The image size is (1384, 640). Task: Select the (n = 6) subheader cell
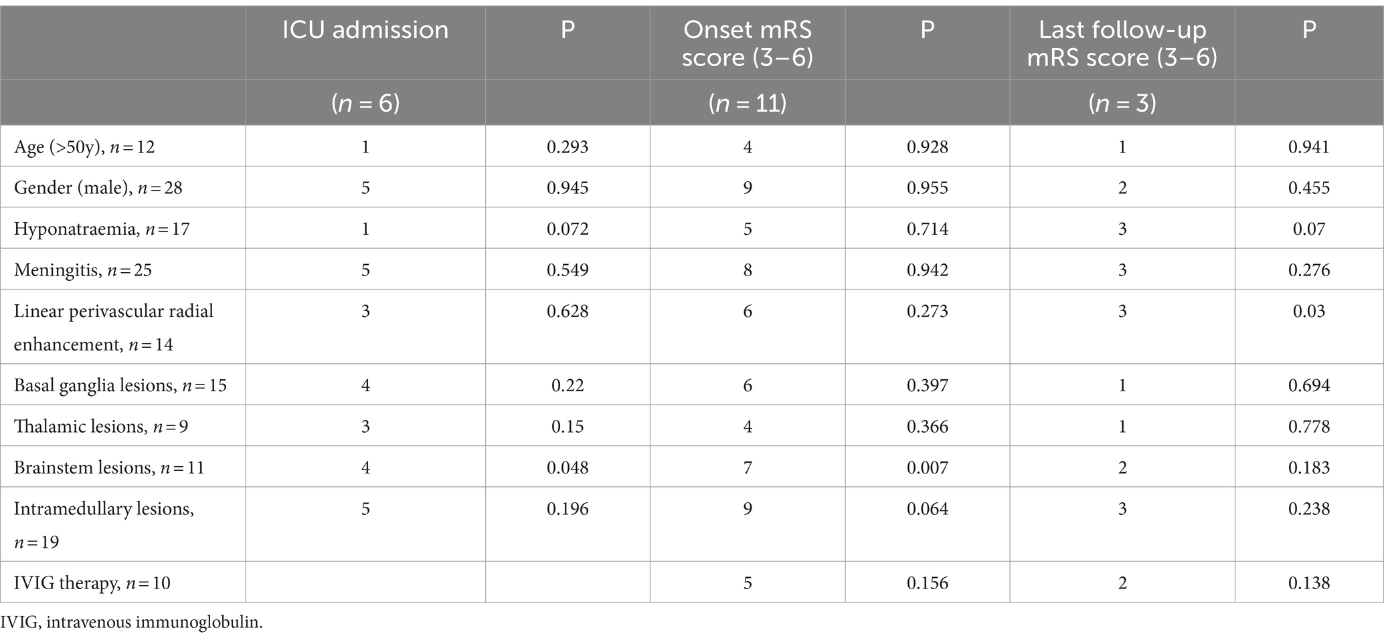[365, 103]
